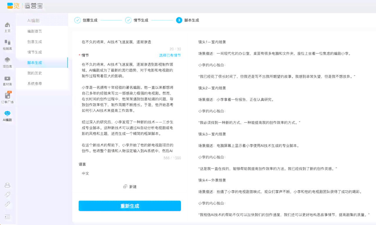Collapse sidebar with the bottom menu icon
This screenshot has width=376, height=225.
[x=7, y=217]
